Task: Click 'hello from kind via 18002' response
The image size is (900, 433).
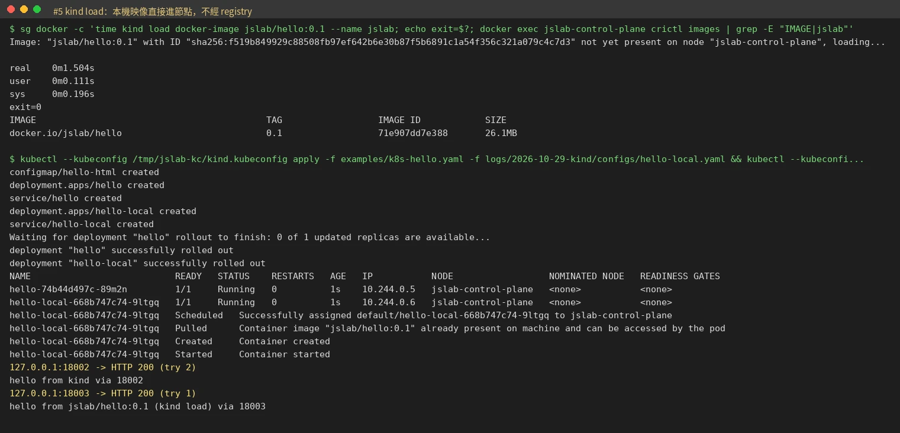Action: click(76, 380)
